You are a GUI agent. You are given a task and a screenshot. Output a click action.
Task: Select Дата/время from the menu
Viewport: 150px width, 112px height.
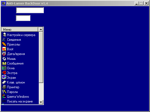click(16, 54)
